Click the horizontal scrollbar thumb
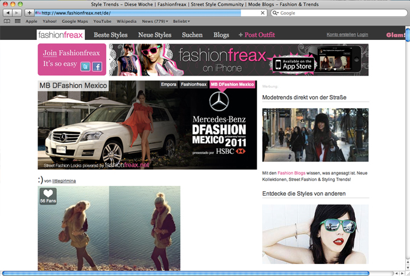Screen dimensions: 410x276 pyautogui.click(x=186, y=274)
